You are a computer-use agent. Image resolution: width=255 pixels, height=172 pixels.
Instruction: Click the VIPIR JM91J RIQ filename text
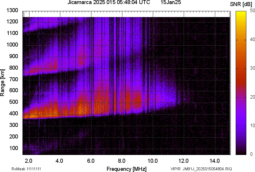[201, 169]
